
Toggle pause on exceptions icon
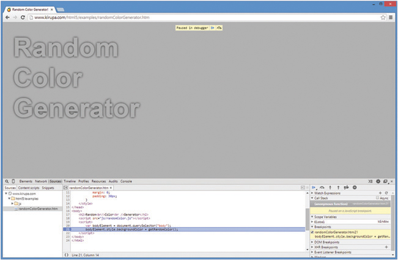[x=354, y=187]
